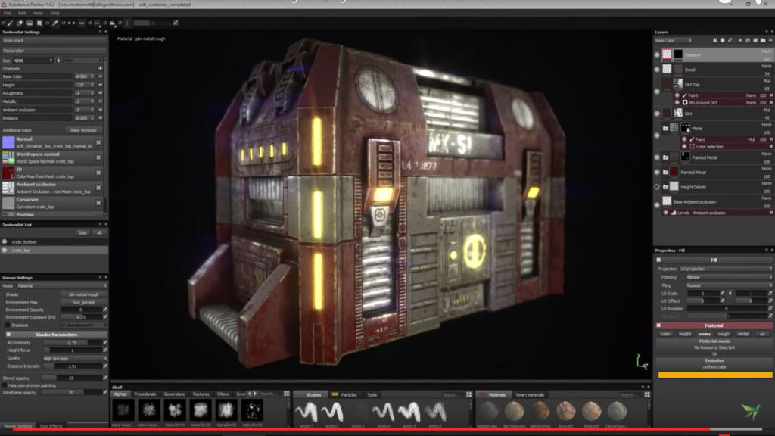This screenshot has width=775, height=436.
Task: Click the pbr-metal-rough Shader button
Action: pos(83,294)
